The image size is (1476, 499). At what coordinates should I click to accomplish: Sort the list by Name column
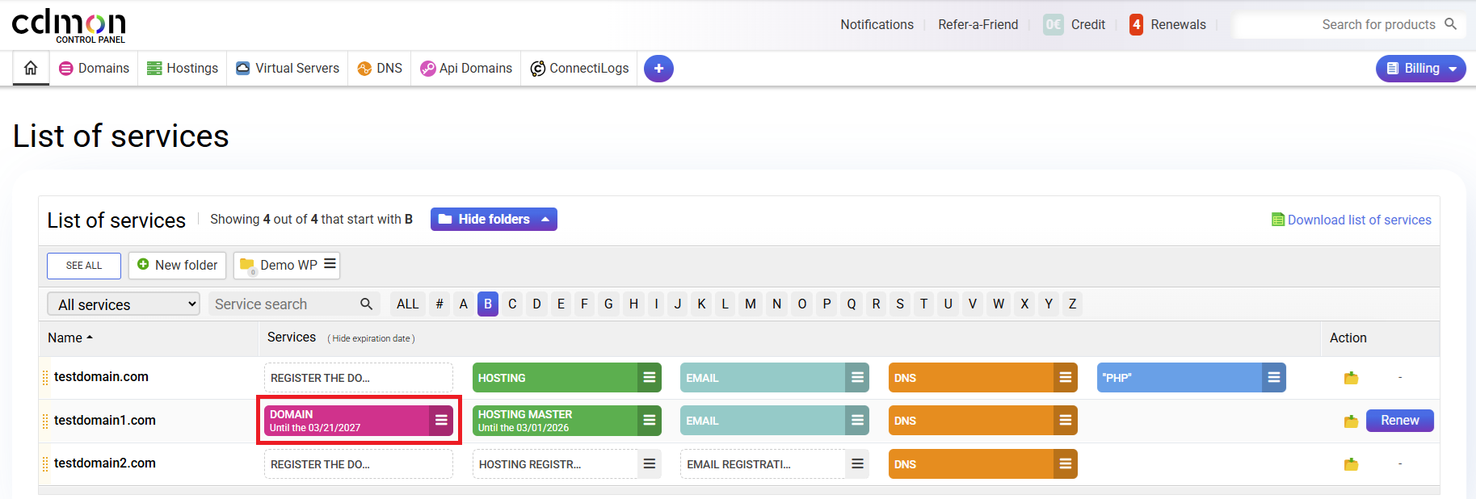(x=69, y=338)
